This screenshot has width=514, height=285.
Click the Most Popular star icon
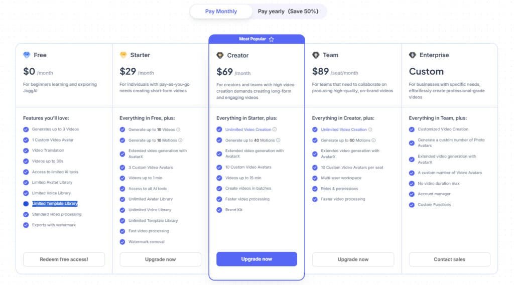[272, 39]
